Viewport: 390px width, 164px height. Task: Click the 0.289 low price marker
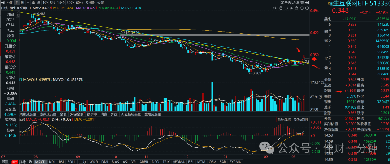(x=256, y=73)
